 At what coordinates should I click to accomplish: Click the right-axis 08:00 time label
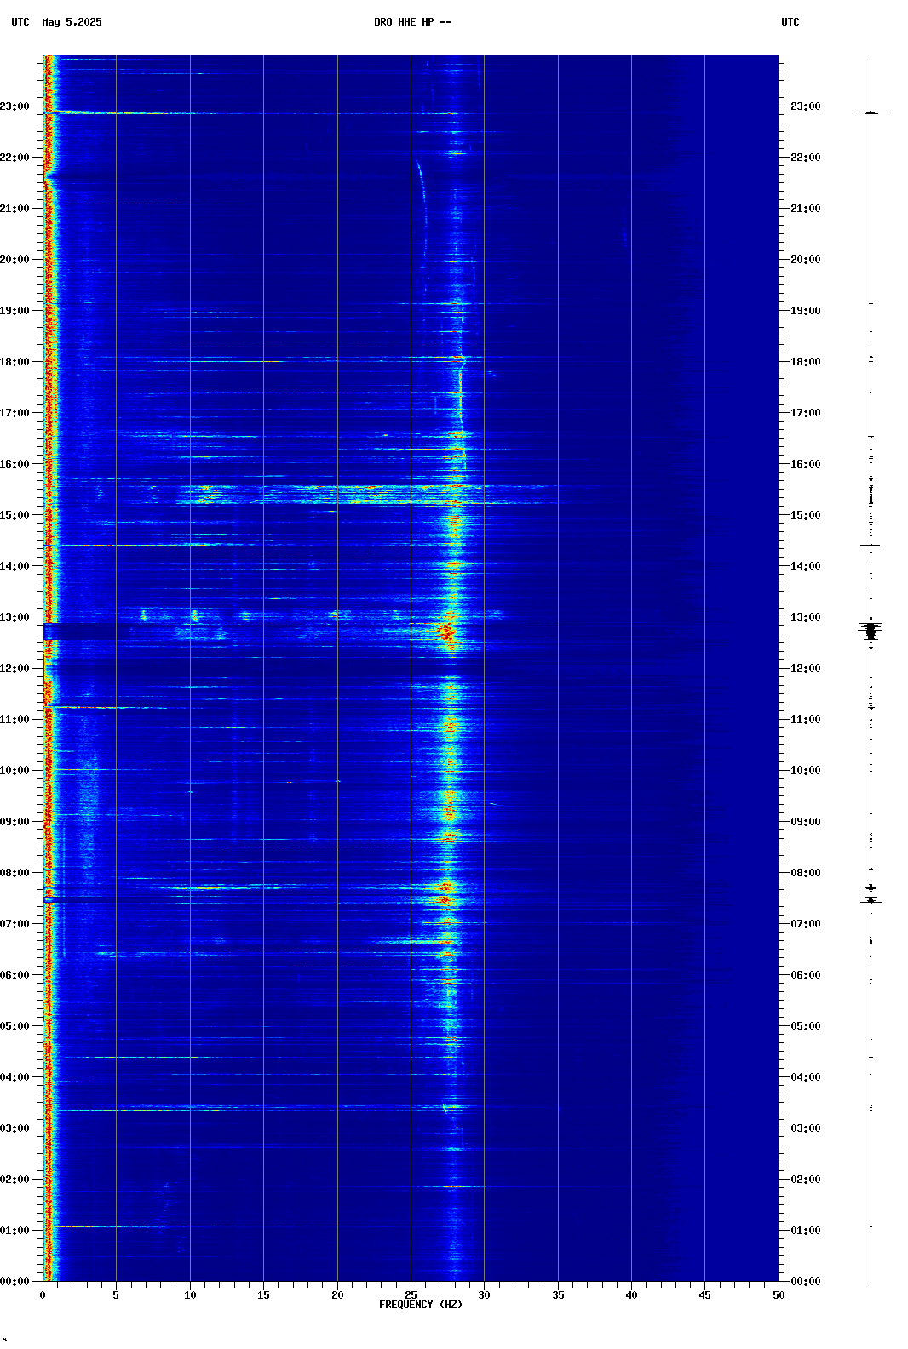tap(806, 873)
